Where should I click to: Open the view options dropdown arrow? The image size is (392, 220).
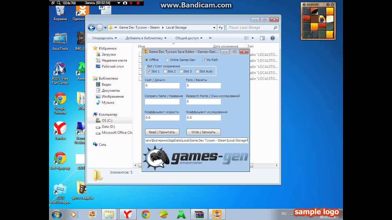253,38
